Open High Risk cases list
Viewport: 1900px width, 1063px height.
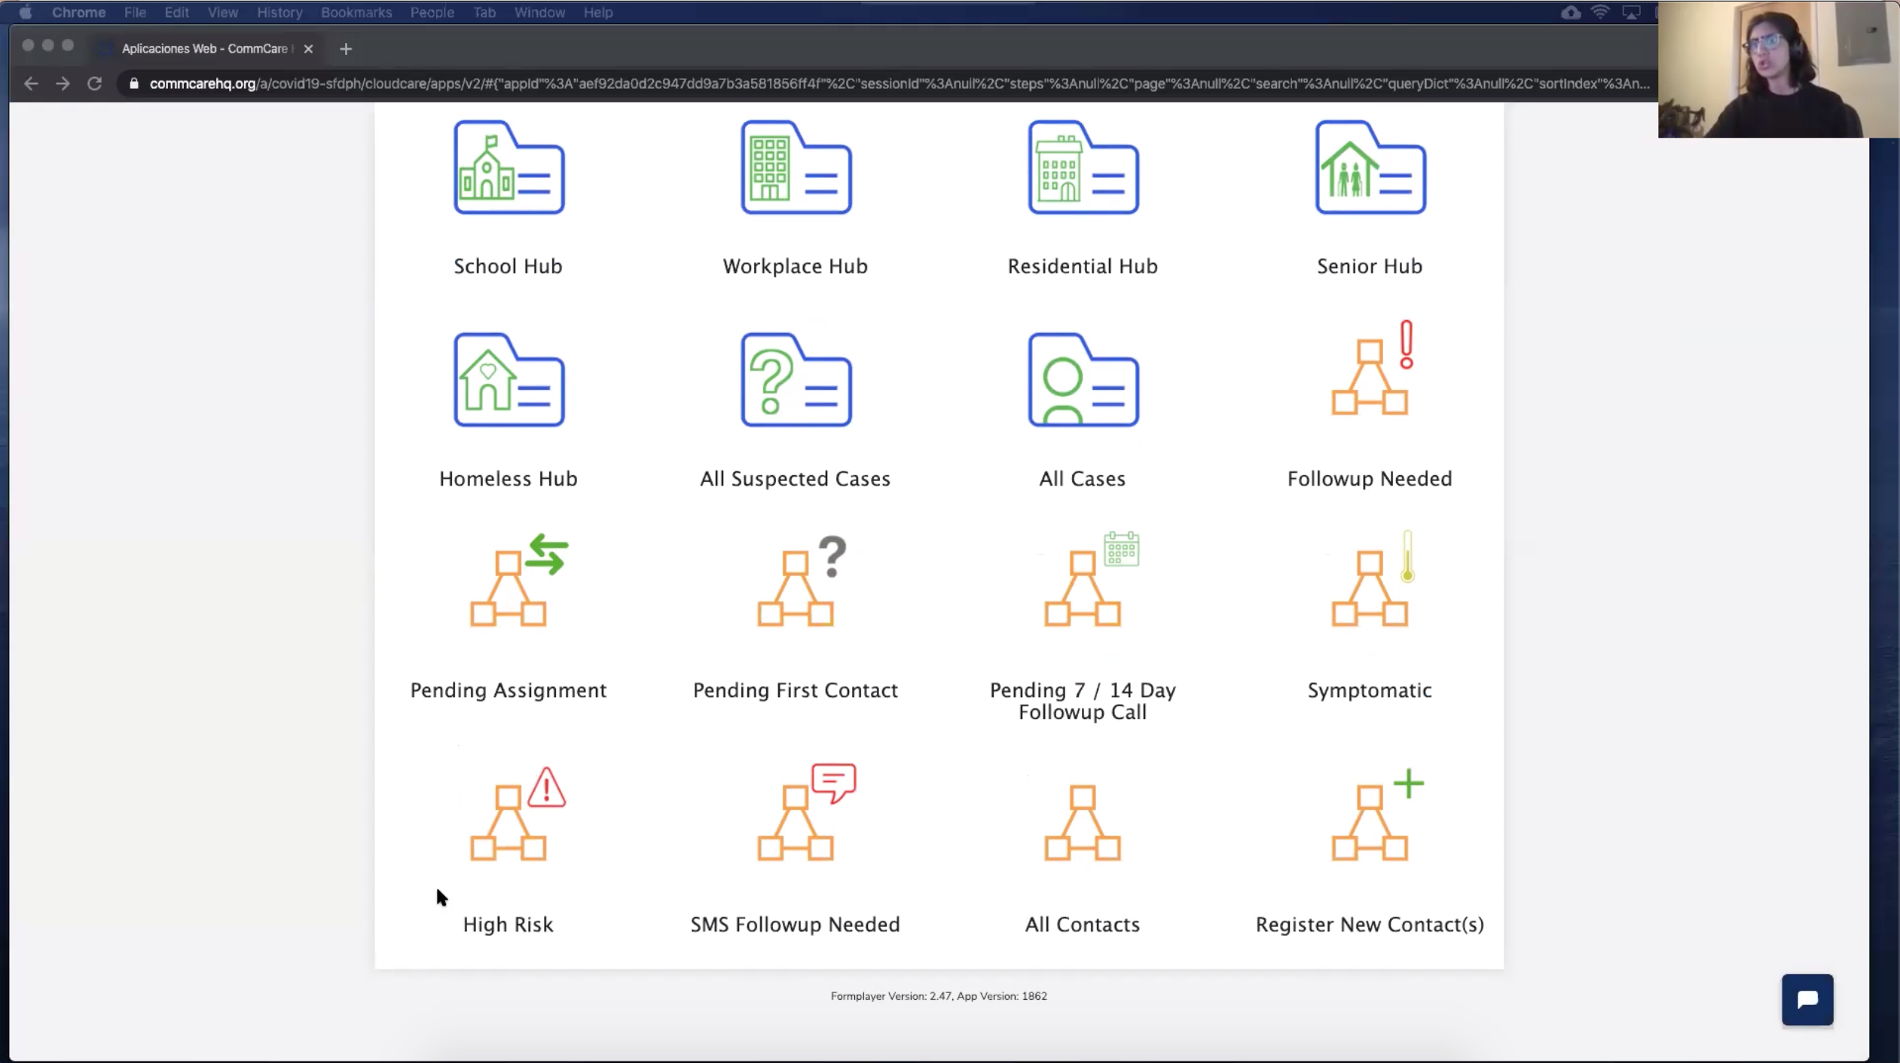click(x=508, y=848)
